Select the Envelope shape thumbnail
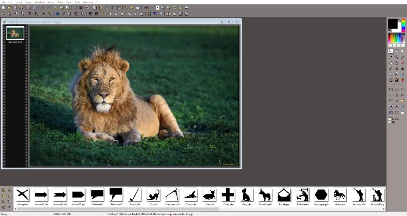407x216 pixels. point(284,195)
